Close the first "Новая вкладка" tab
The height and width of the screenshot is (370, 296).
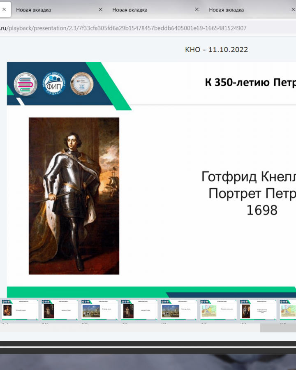[101, 9]
